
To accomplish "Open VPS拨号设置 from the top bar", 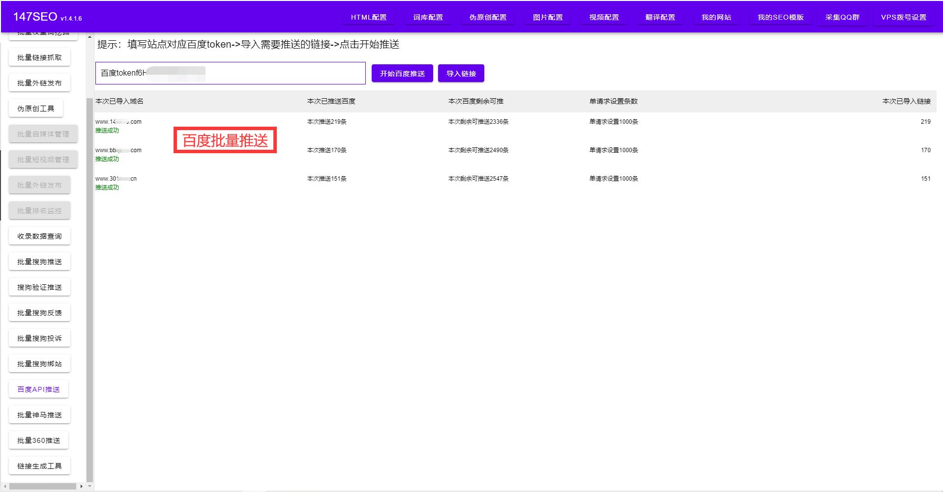I will (x=903, y=17).
